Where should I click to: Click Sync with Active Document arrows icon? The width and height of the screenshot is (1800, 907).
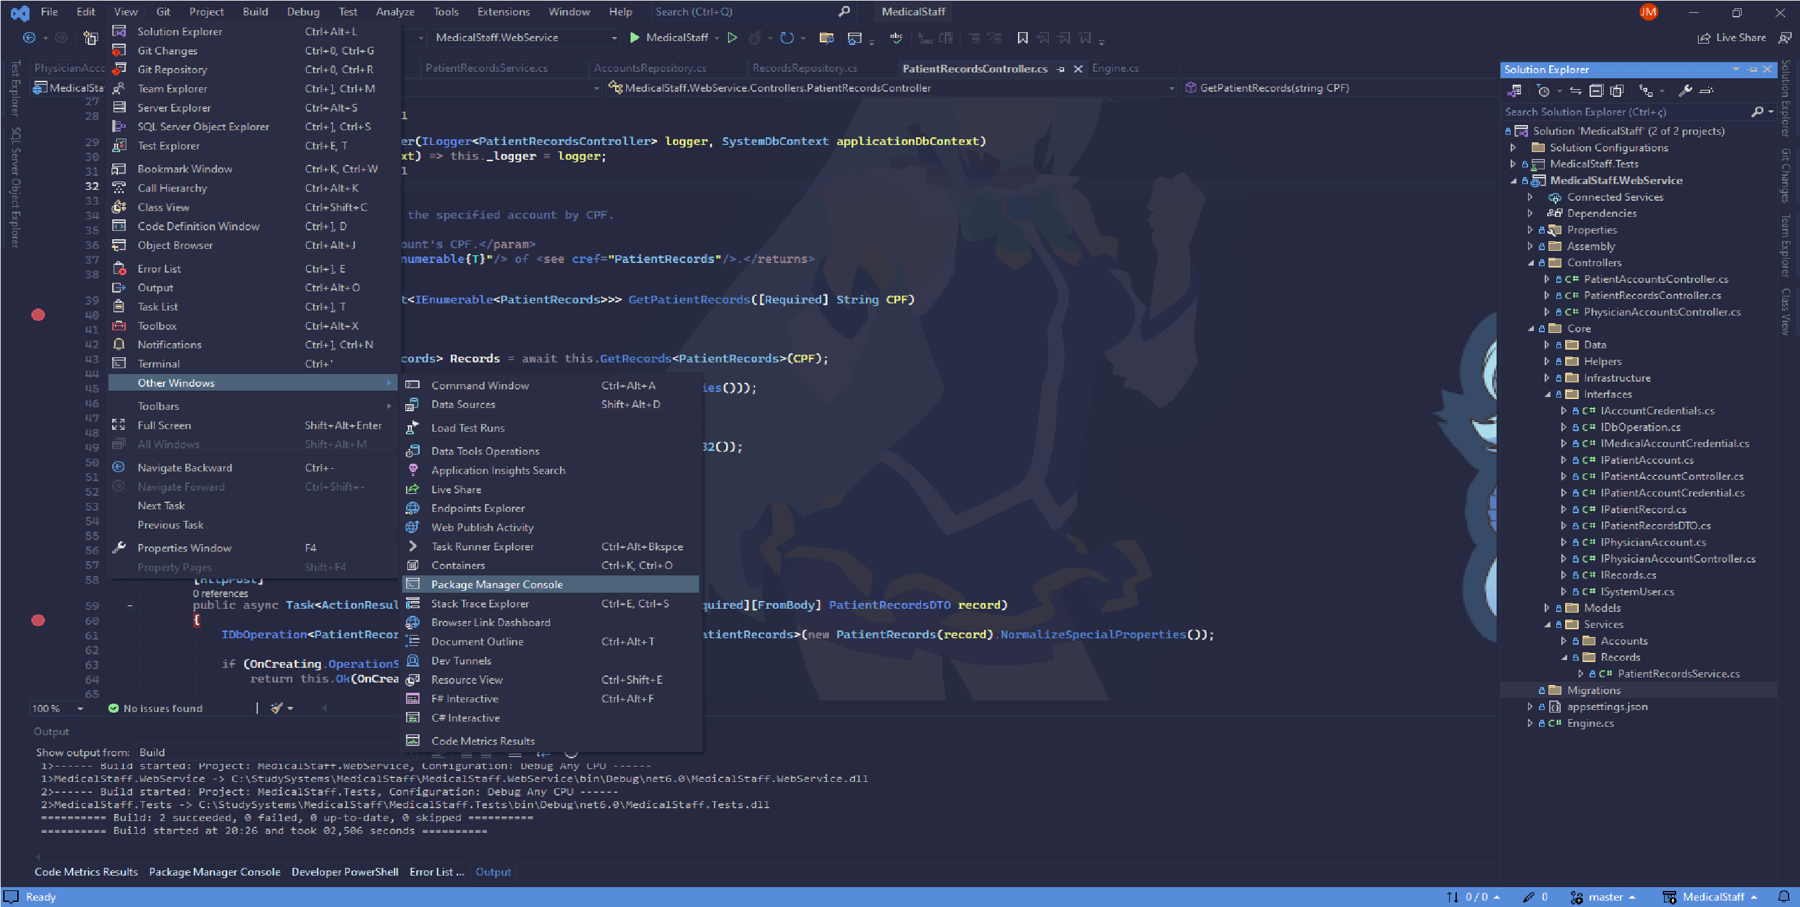pyautogui.click(x=1575, y=91)
